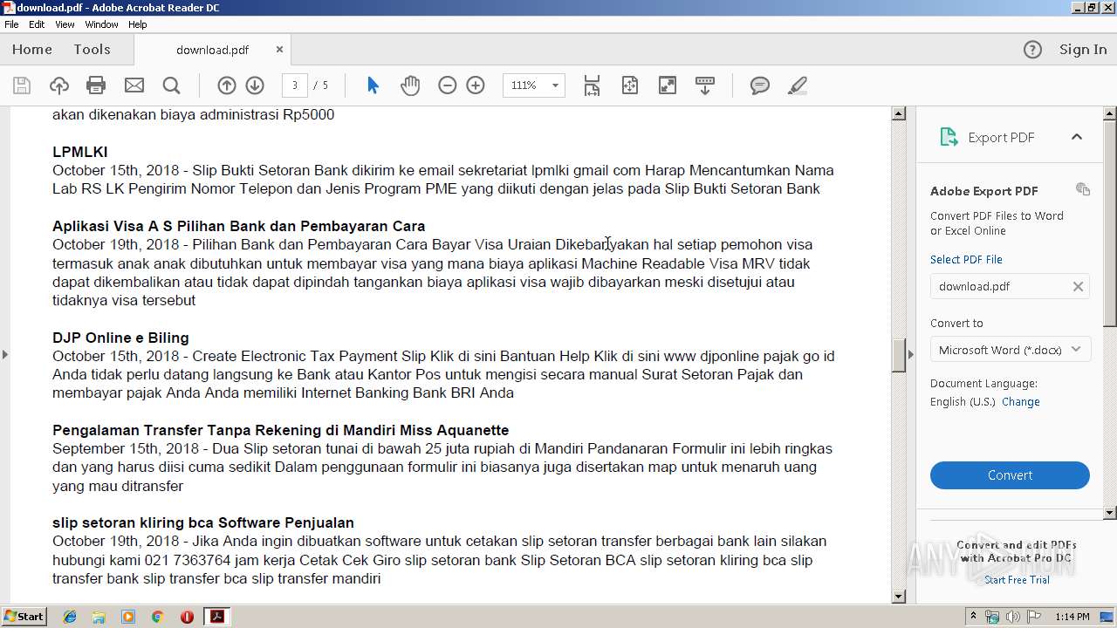Choose the Selection arrow tool

[373, 85]
